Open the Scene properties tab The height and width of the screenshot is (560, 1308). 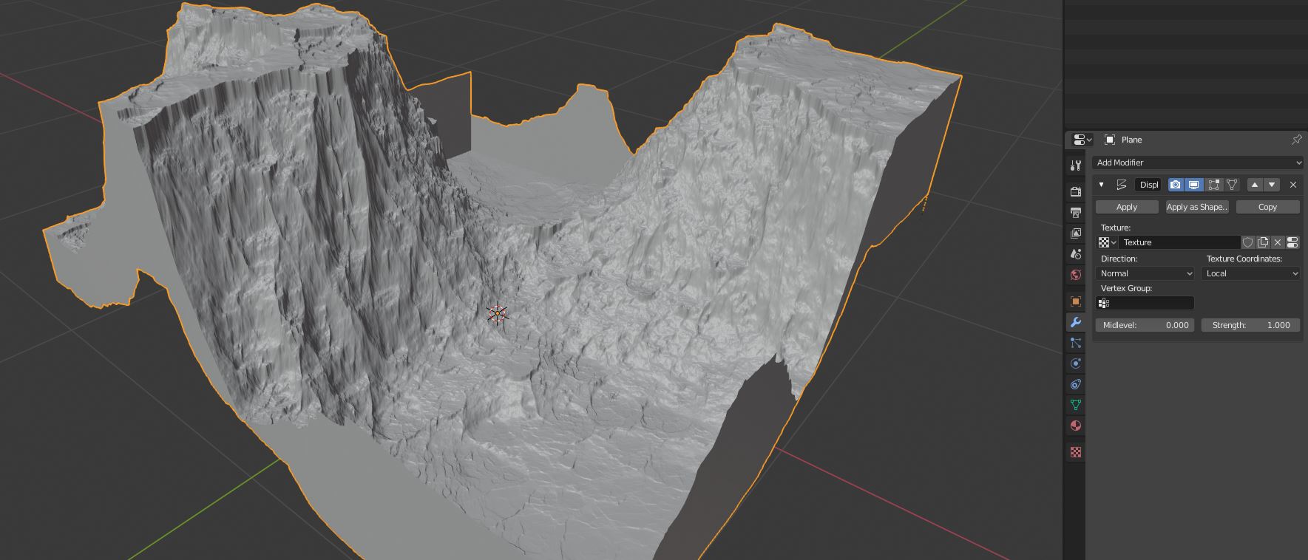1076,253
